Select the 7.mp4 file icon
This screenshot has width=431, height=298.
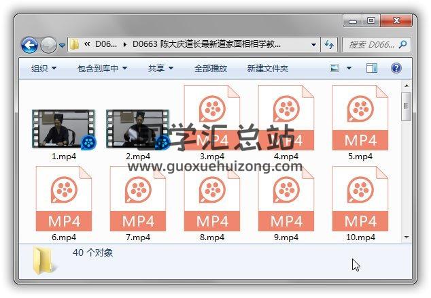coord(138,199)
